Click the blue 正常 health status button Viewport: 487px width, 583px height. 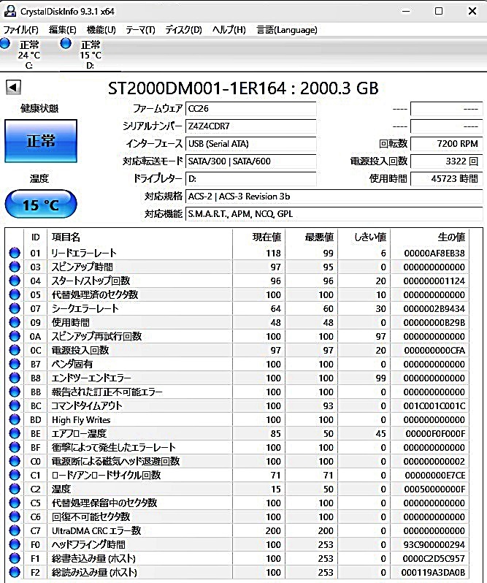click(41, 141)
